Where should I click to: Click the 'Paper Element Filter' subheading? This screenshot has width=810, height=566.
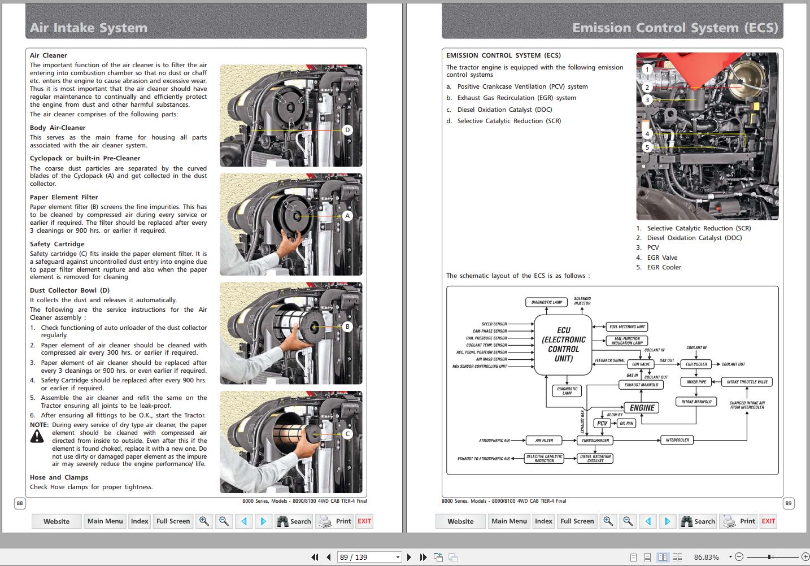click(64, 197)
